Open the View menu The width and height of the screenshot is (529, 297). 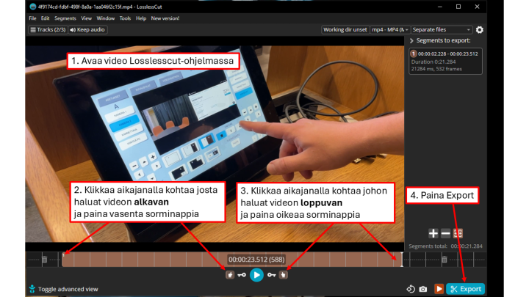point(87,18)
